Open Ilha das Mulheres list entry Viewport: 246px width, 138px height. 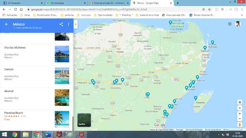[x=37, y=55]
